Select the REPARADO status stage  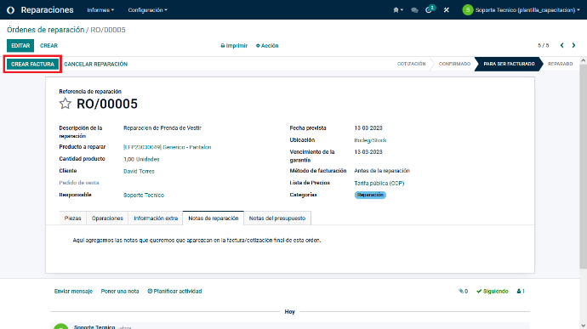pyautogui.click(x=560, y=64)
